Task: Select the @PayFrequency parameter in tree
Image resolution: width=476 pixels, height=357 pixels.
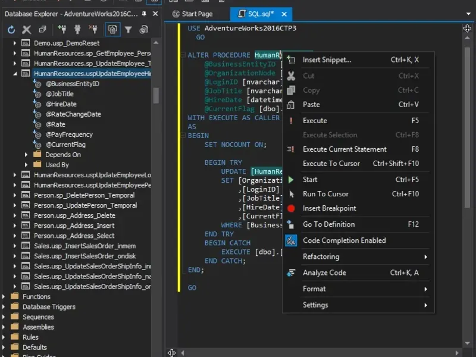Action: [x=69, y=134]
